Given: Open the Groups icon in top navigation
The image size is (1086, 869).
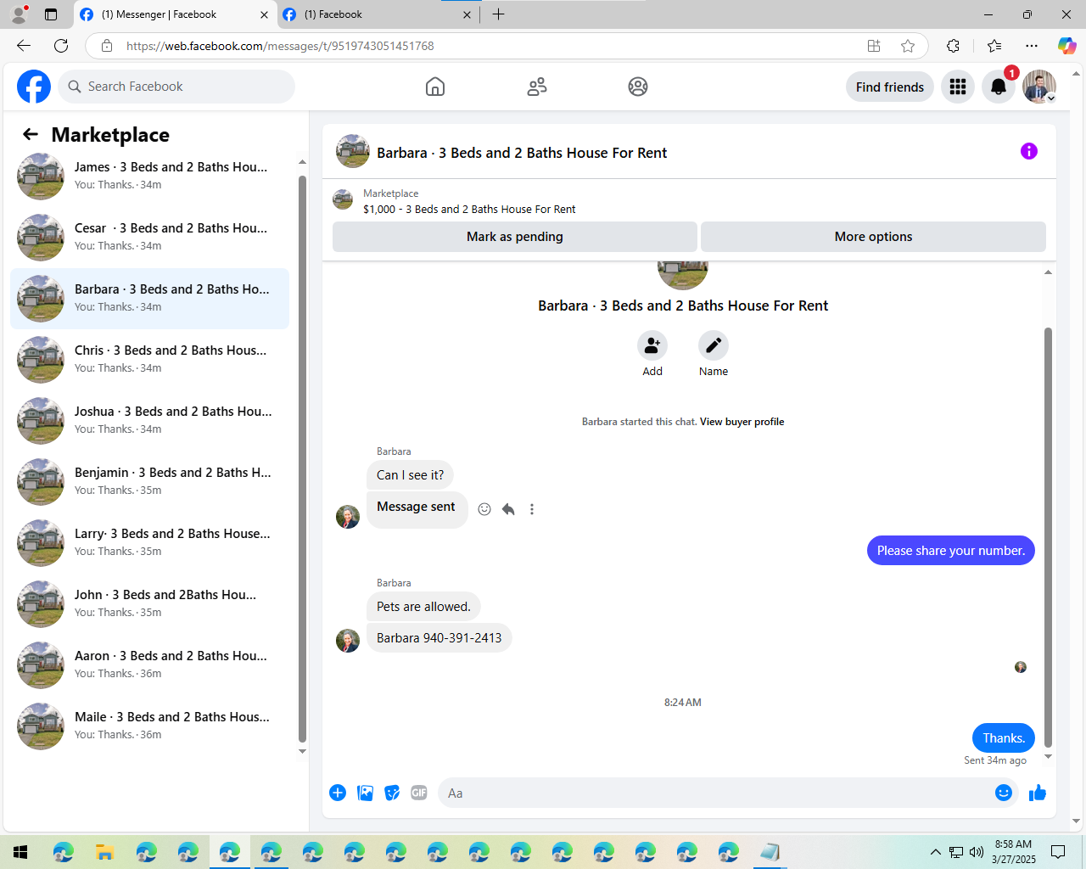Looking at the screenshot, I should tap(638, 87).
